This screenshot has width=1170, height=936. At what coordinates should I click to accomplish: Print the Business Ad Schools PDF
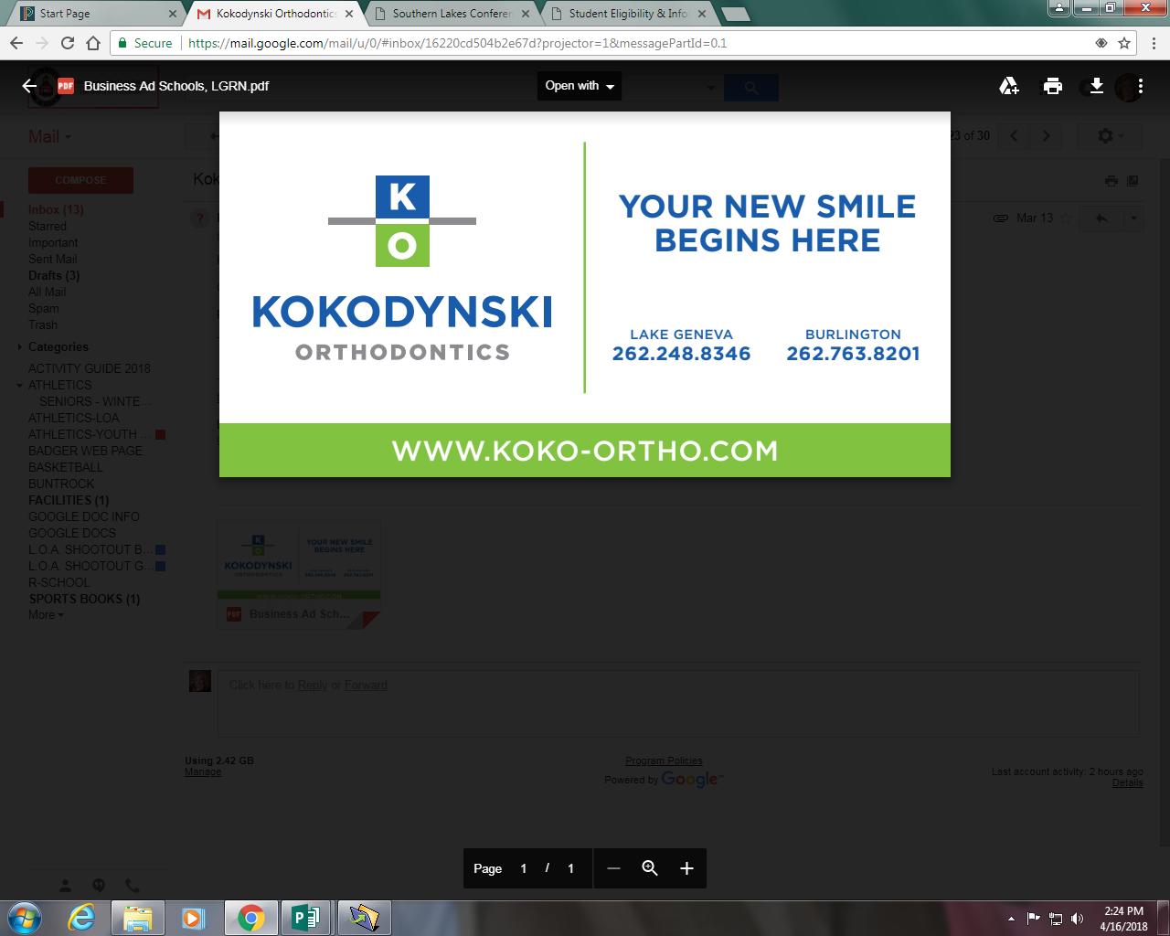point(1053,86)
